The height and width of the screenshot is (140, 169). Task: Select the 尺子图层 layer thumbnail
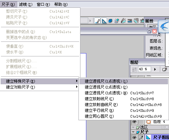(x=148, y=137)
